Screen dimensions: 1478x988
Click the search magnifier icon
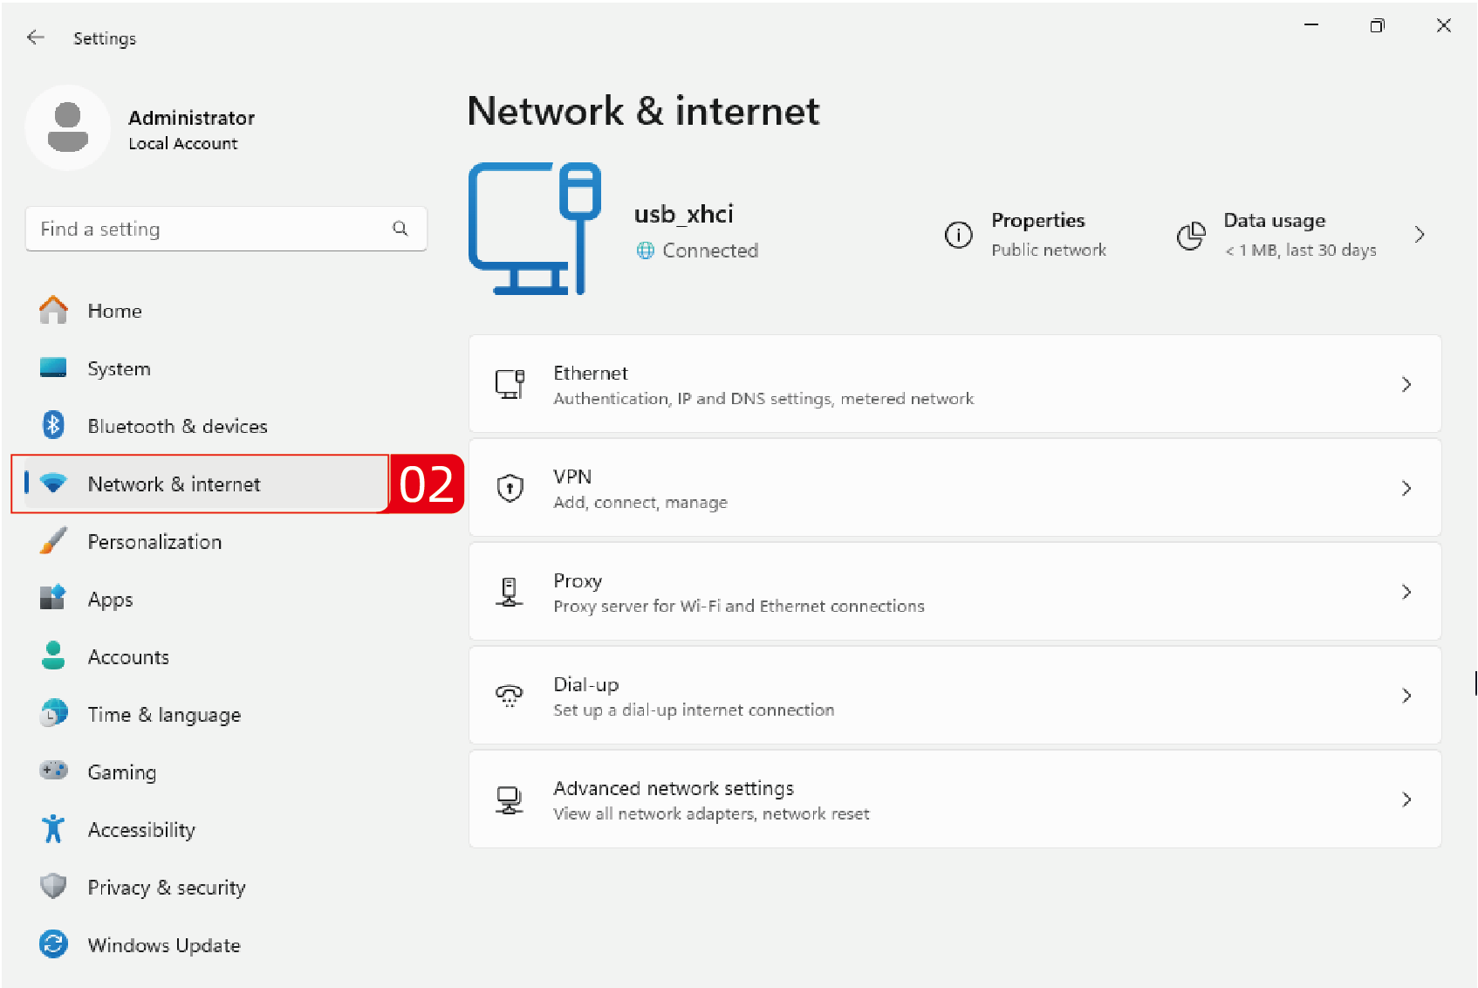tap(400, 229)
